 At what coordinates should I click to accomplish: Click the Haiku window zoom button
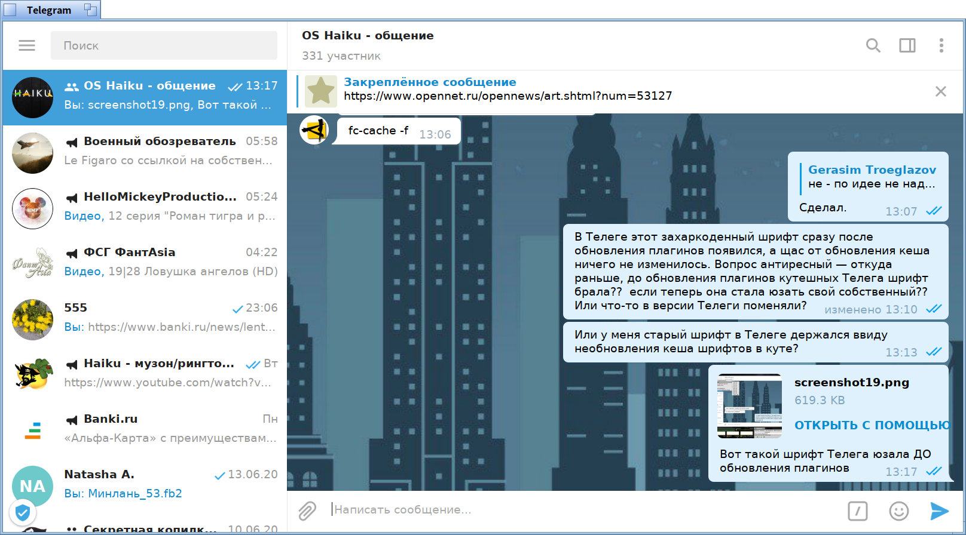[90, 10]
